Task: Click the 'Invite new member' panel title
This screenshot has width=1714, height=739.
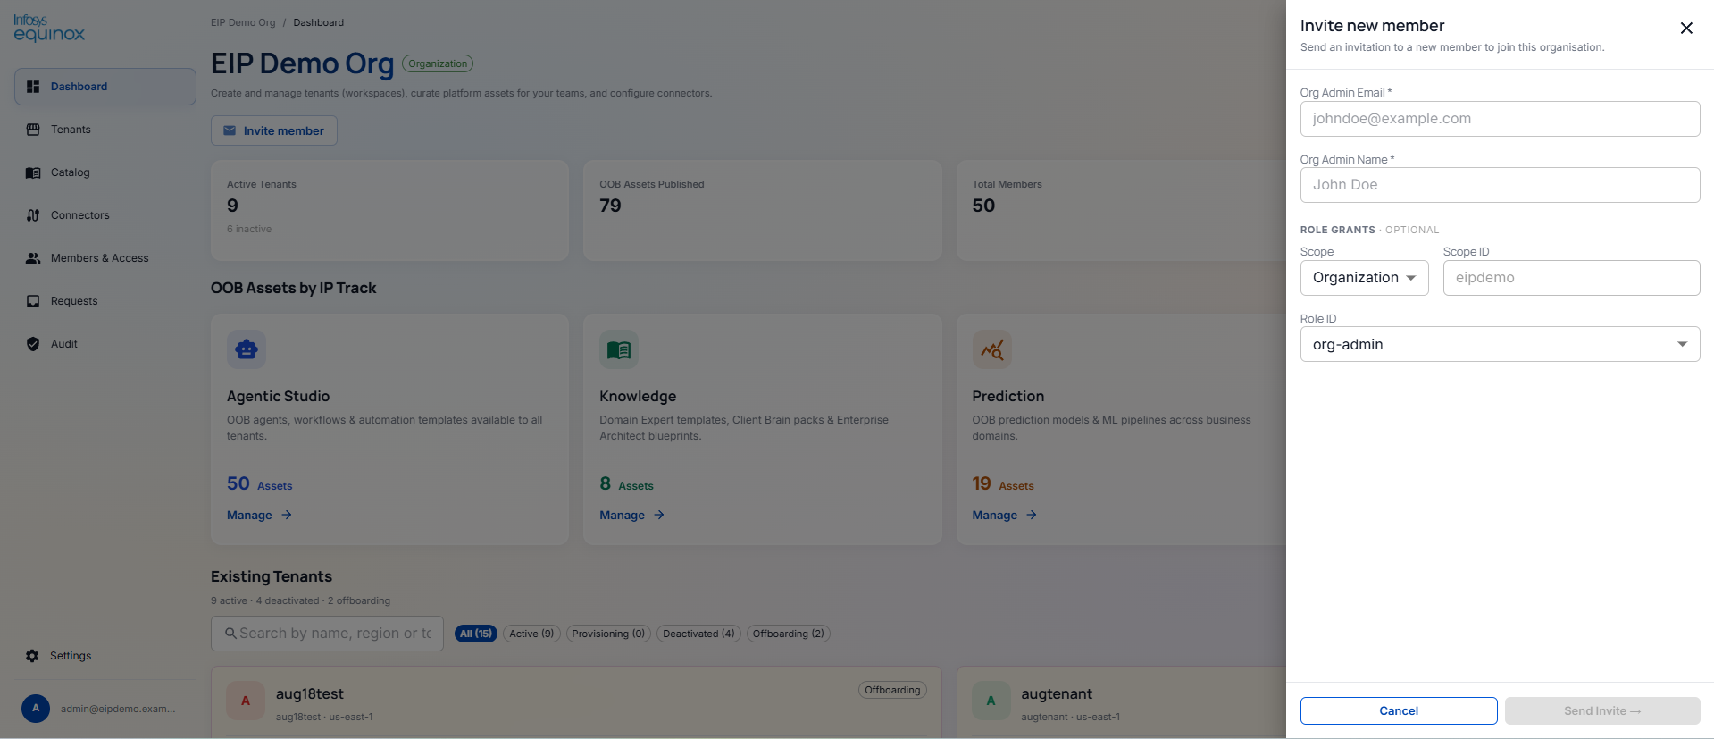Action: pos(1372,26)
